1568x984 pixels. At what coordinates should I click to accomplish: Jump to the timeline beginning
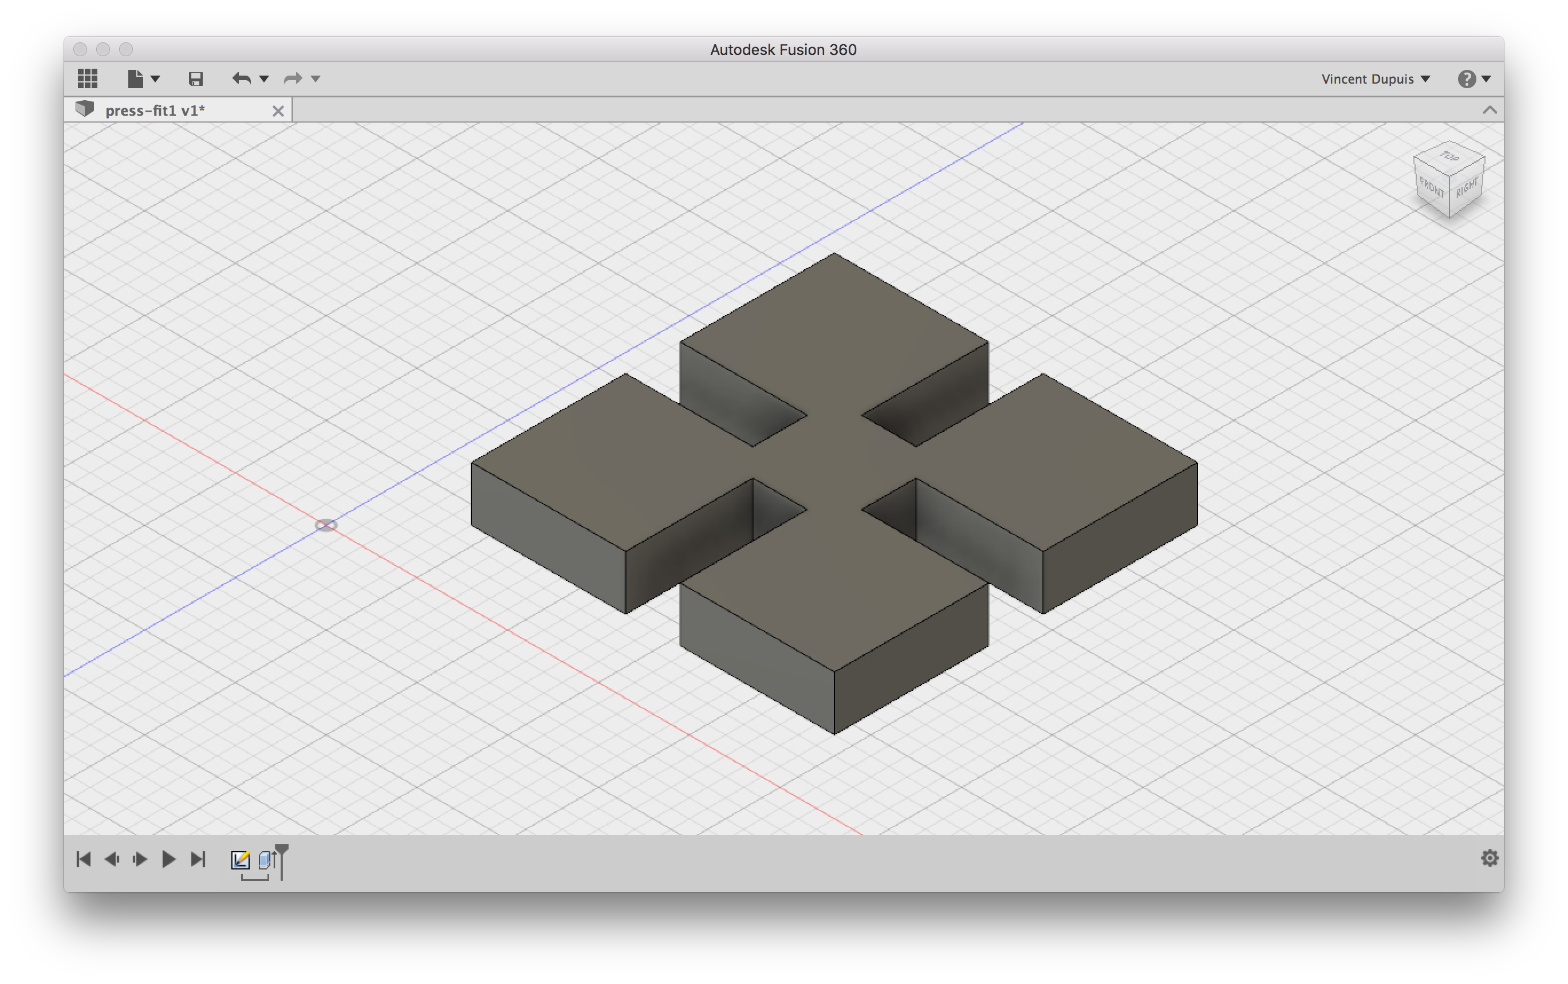pos(83,859)
